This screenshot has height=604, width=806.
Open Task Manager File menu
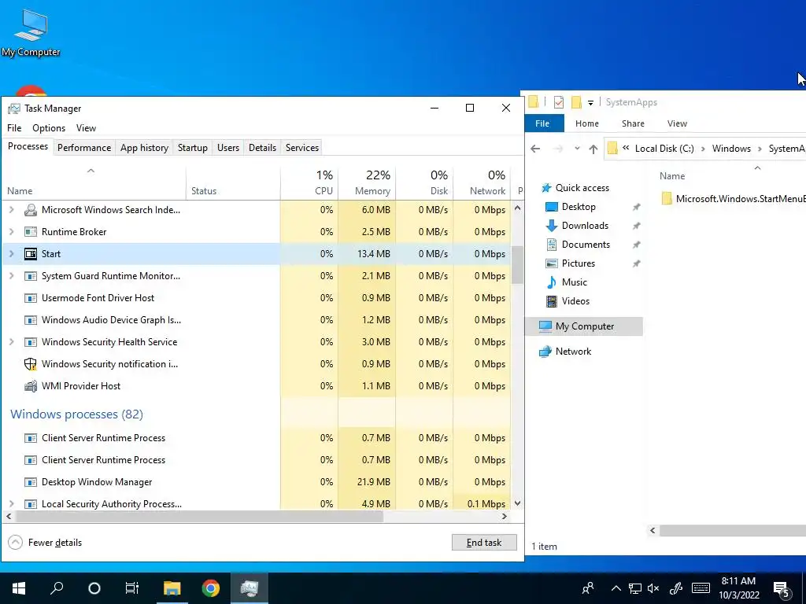point(14,128)
